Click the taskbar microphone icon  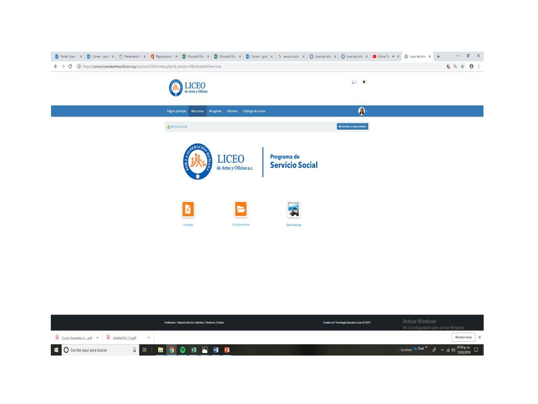(134, 350)
